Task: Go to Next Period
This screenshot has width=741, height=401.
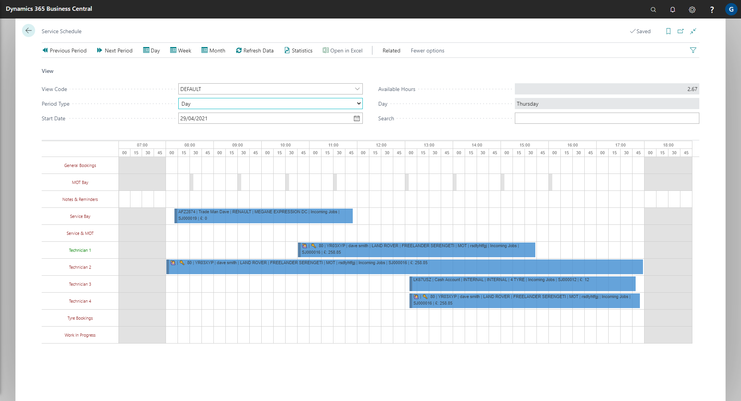Action: [115, 51]
